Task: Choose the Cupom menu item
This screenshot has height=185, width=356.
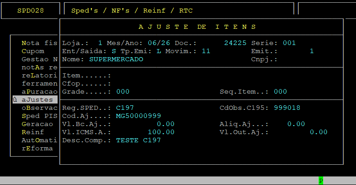Action: click(33, 51)
